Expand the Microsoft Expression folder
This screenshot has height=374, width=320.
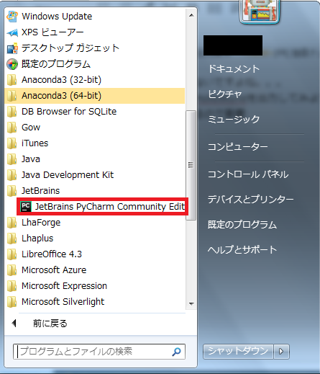[x=95, y=286]
